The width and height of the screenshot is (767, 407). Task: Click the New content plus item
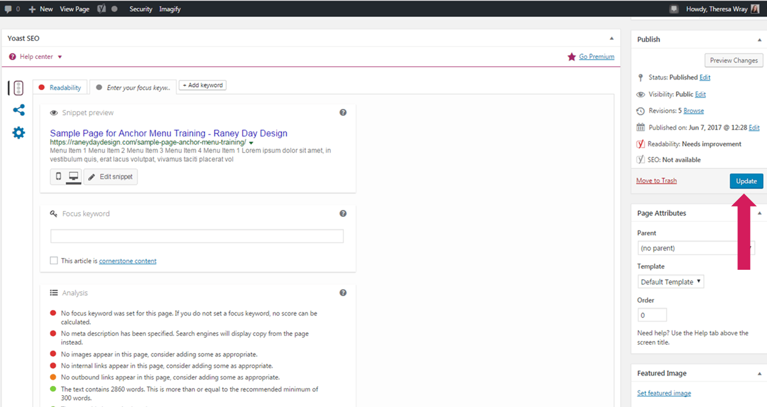coord(41,9)
